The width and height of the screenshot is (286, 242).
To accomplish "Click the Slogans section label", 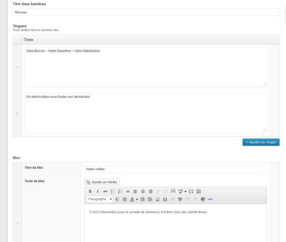I will click(19, 26).
